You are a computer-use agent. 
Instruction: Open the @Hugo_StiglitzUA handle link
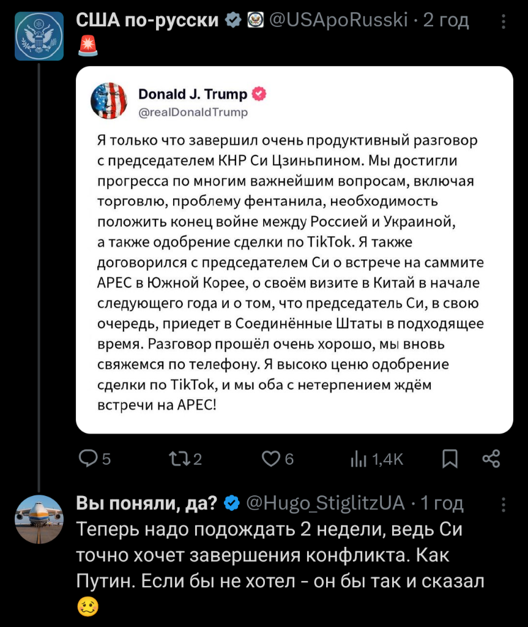coord(325,503)
